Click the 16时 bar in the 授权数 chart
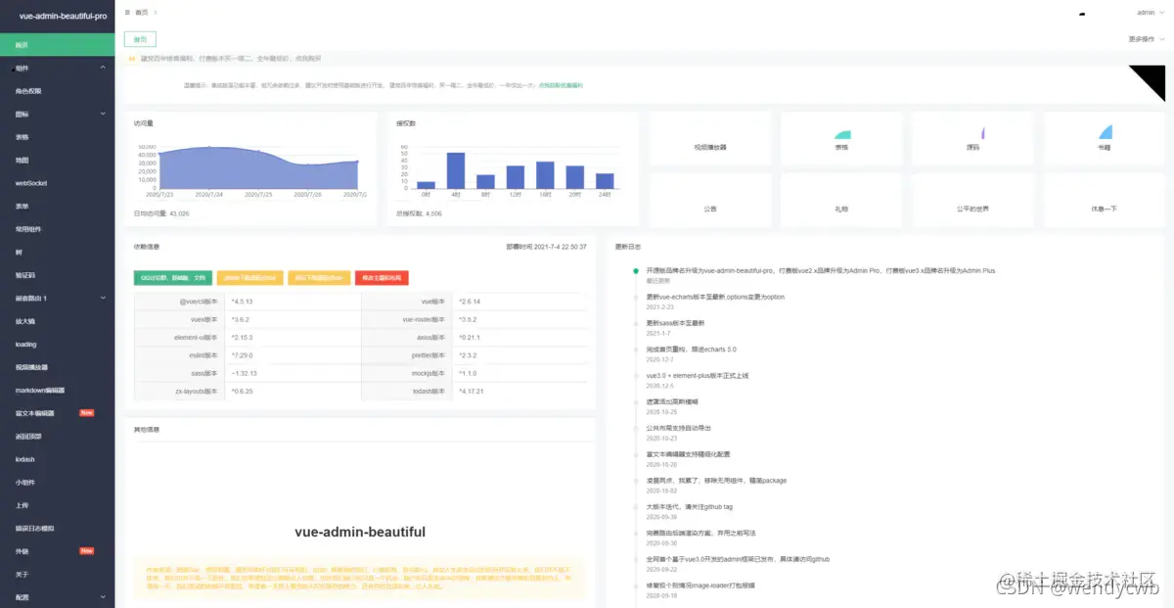 pyautogui.click(x=545, y=174)
